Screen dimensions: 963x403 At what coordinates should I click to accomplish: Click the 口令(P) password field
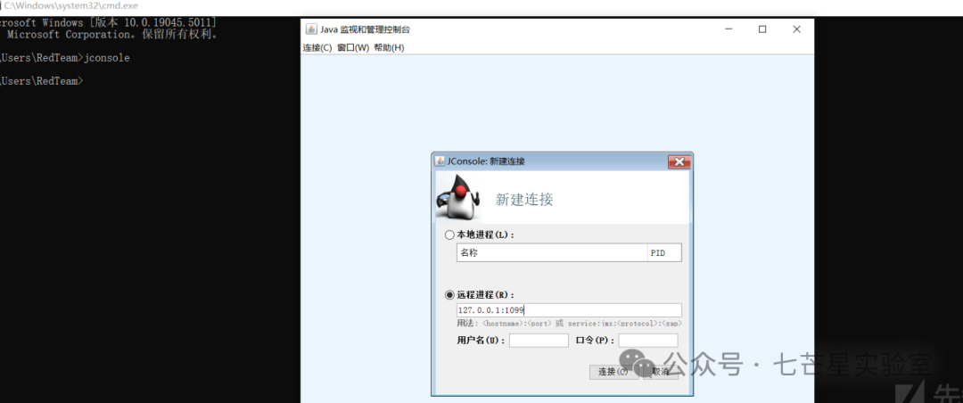click(648, 341)
